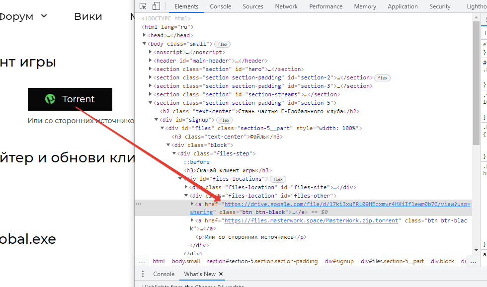
Task: Collapse the div files-step node
Action: click(174, 153)
